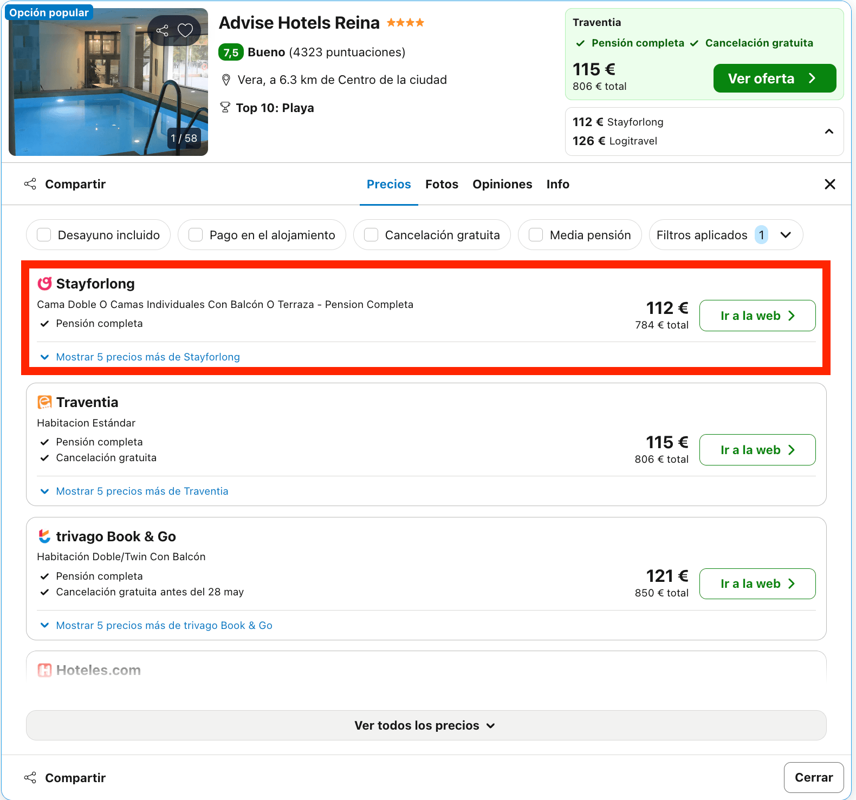Click Habitación Doble/Twin Con Balcón text
Screen dimensions: 856x800
coord(121,556)
